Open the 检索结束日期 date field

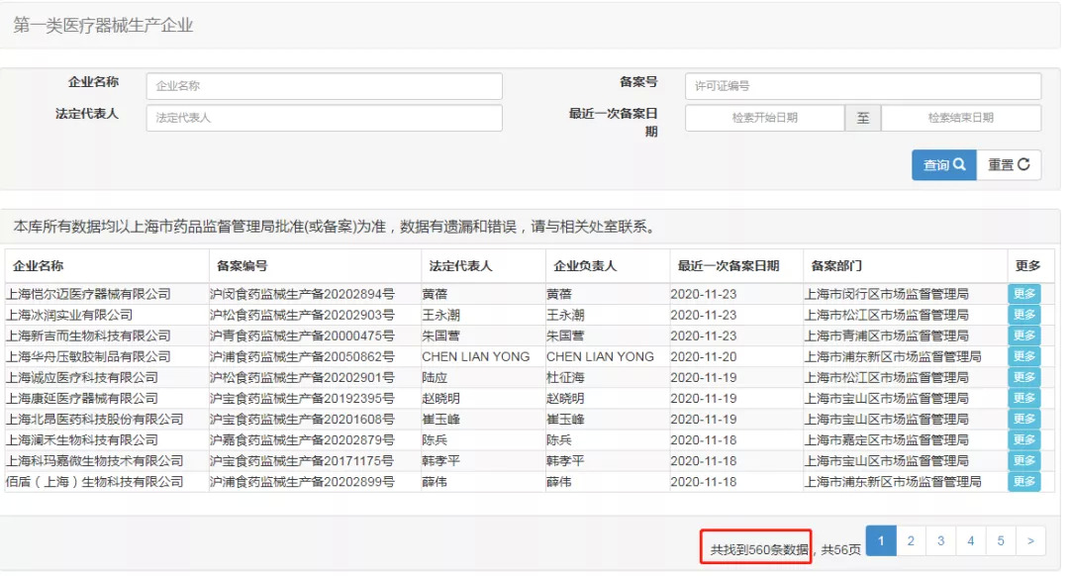(960, 118)
